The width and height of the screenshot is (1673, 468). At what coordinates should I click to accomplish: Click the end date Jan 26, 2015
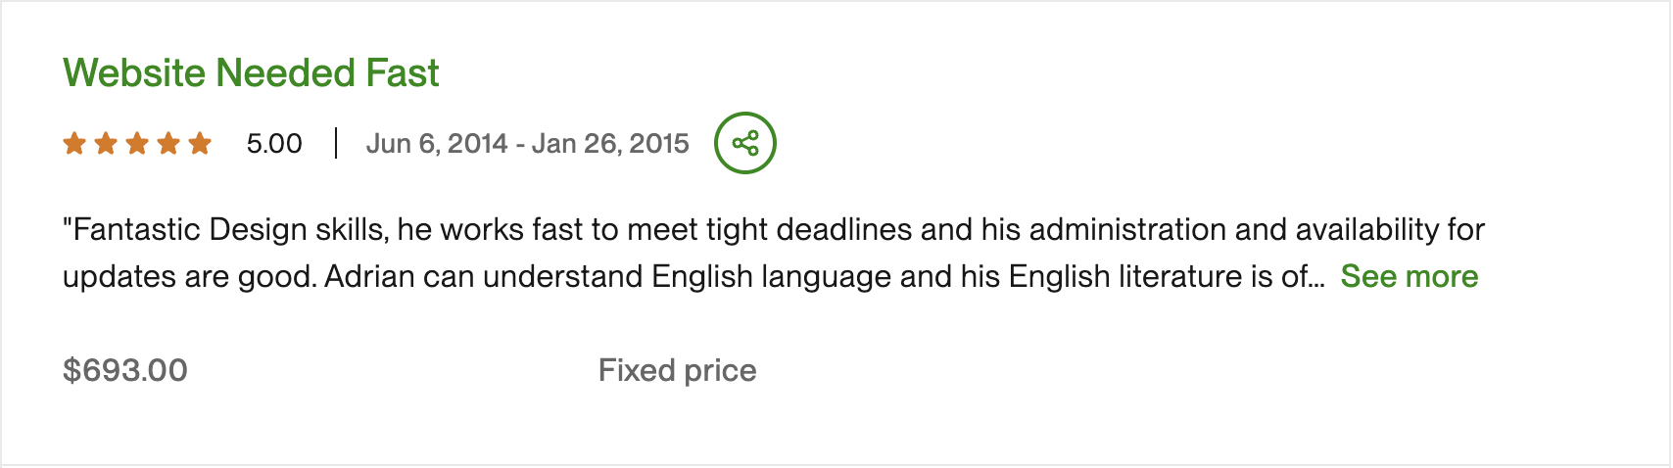click(x=610, y=144)
